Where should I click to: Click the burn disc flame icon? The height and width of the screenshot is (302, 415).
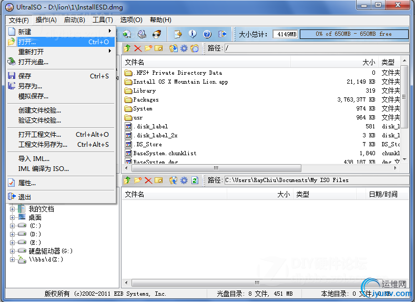point(157,34)
